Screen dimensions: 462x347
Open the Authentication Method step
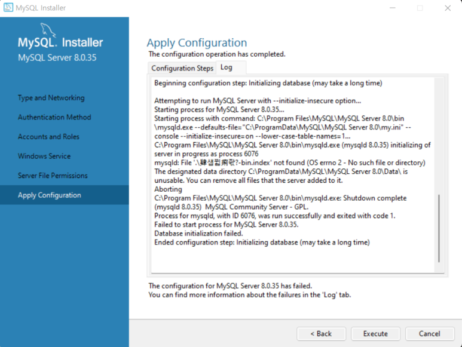(54, 117)
